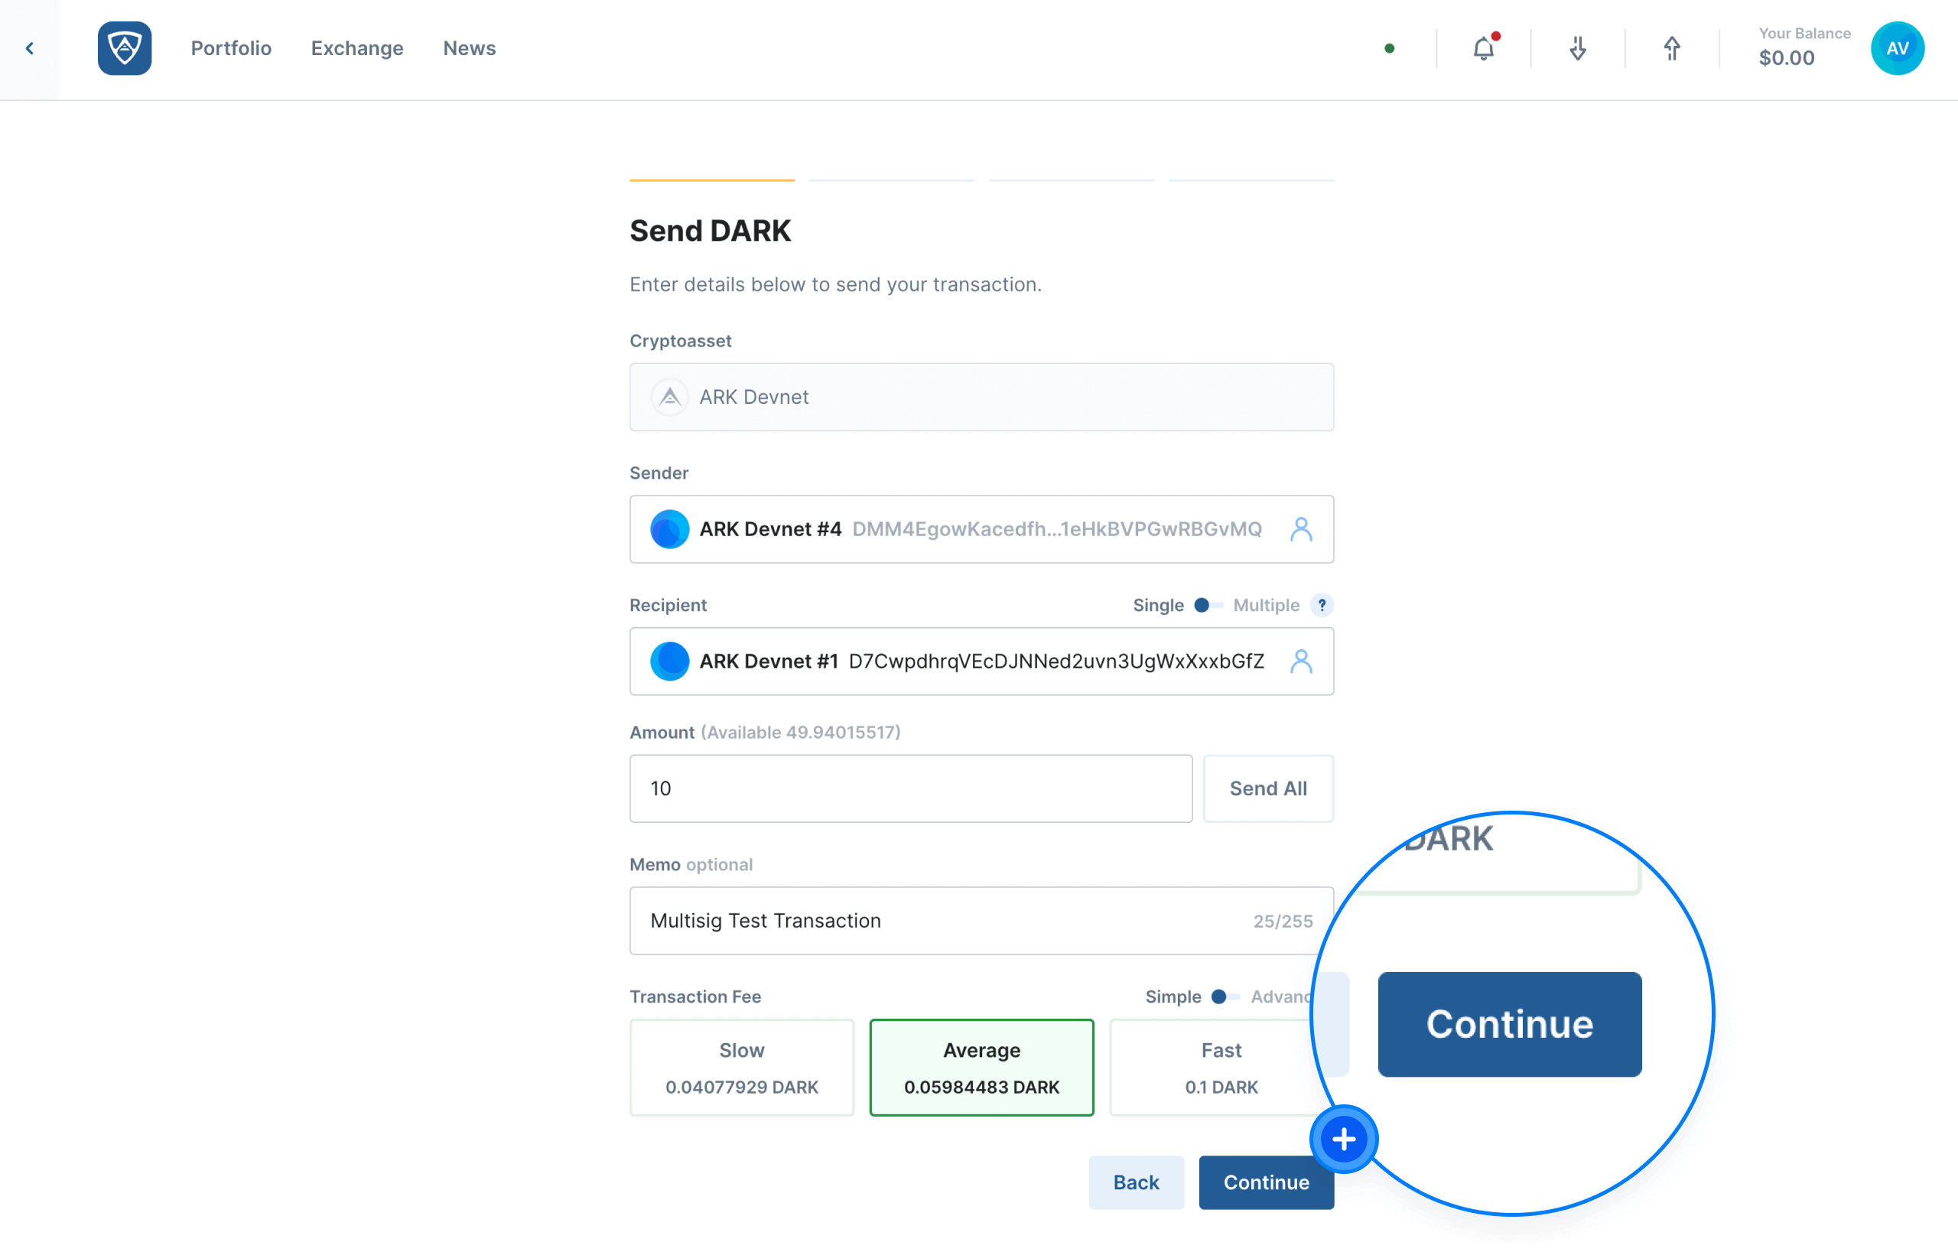Click the Amount input field

(910, 788)
